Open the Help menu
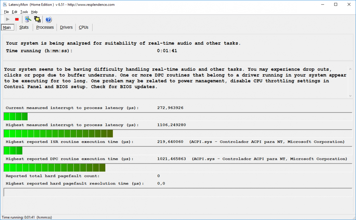This screenshot has width=356, height=220. [x=34, y=12]
